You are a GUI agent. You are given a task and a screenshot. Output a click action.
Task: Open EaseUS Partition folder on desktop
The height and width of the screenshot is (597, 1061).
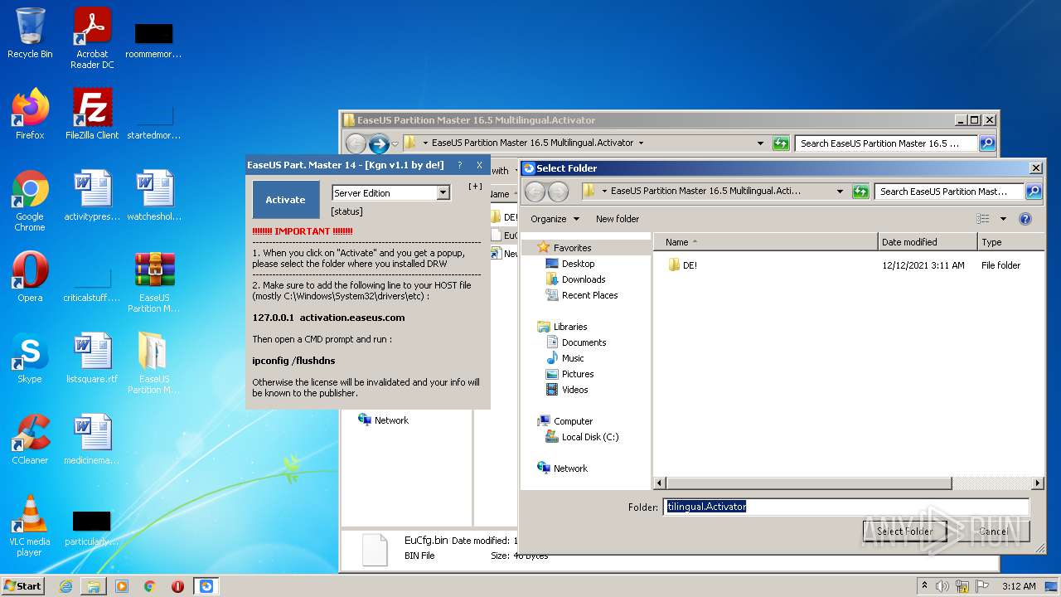coord(154,363)
